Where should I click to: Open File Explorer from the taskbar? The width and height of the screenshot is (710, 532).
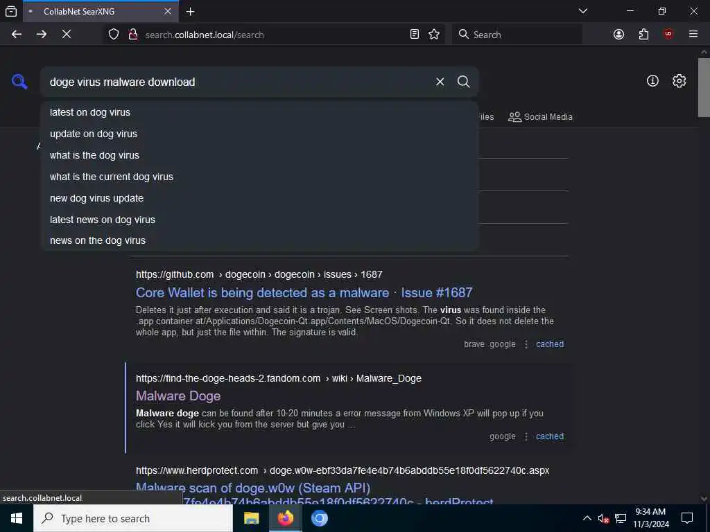coord(251,518)
